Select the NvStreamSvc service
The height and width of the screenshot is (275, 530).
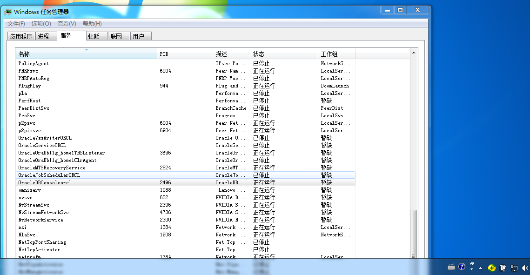point(34,205)
